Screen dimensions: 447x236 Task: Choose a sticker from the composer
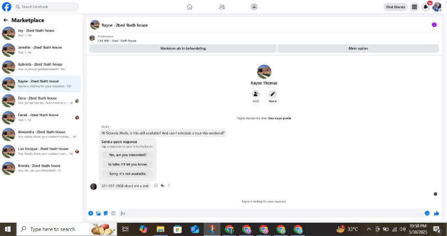point(106,213)
